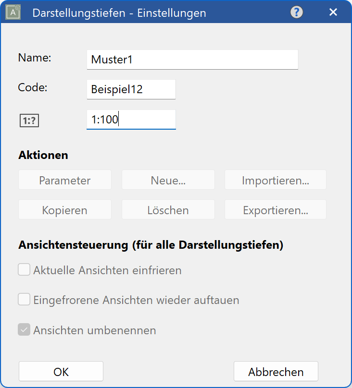
Task: Click the 1:? scale icon
Action: (x=29, y=121)
